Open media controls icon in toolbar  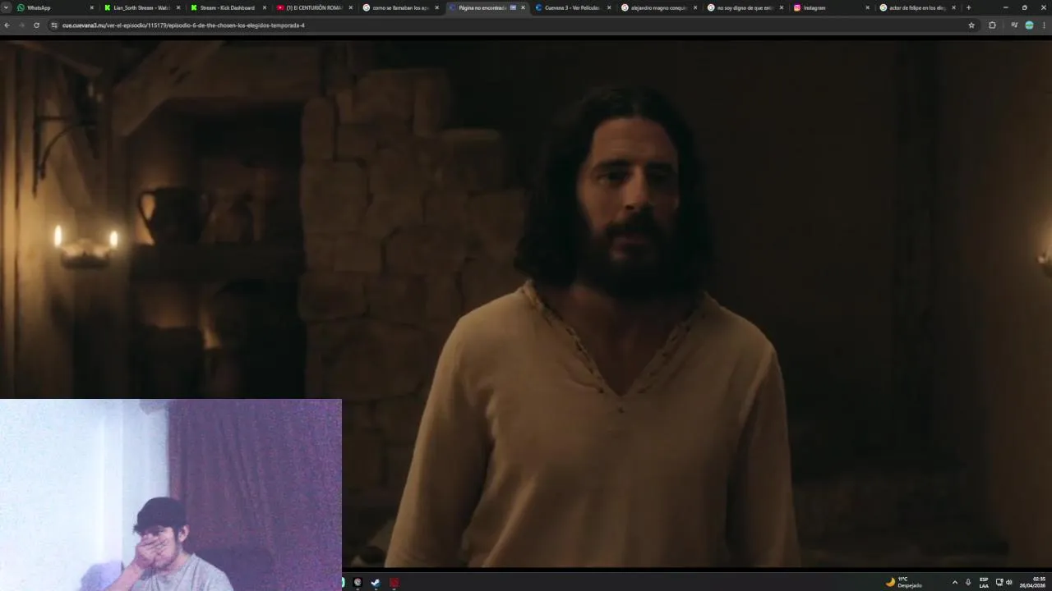coord(1014,25)
